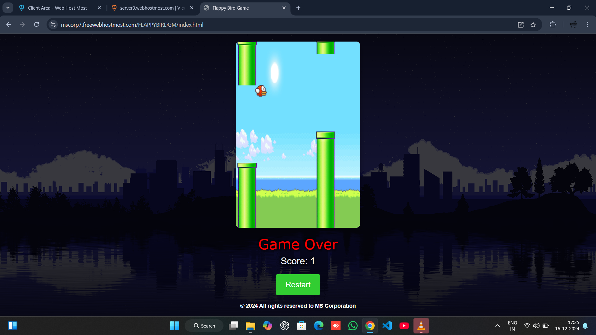This screenshot has height=335, width=596.
Task: Go forward to next page
Action: (x=22, y=25)
